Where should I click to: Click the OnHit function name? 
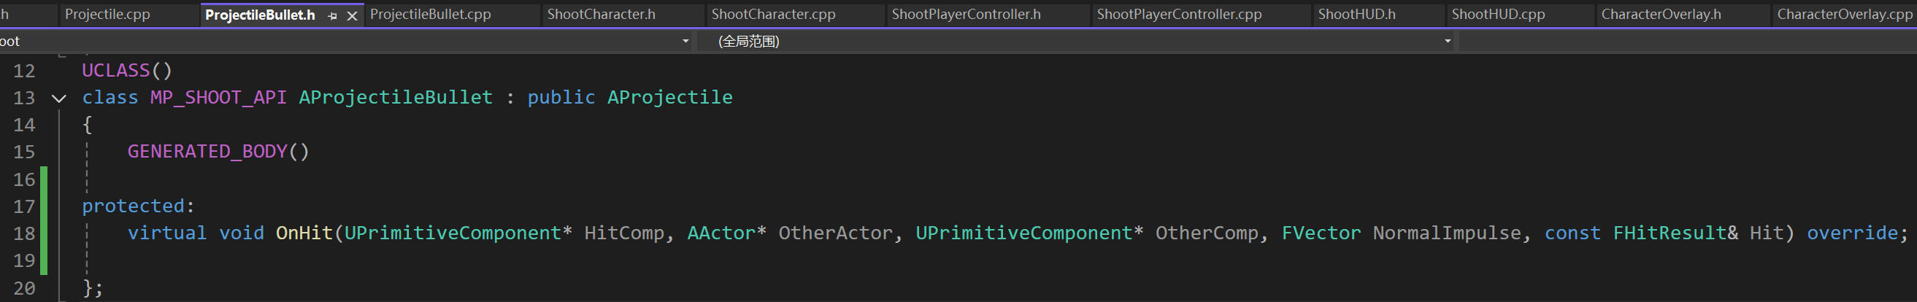click(x=304, y=233)
